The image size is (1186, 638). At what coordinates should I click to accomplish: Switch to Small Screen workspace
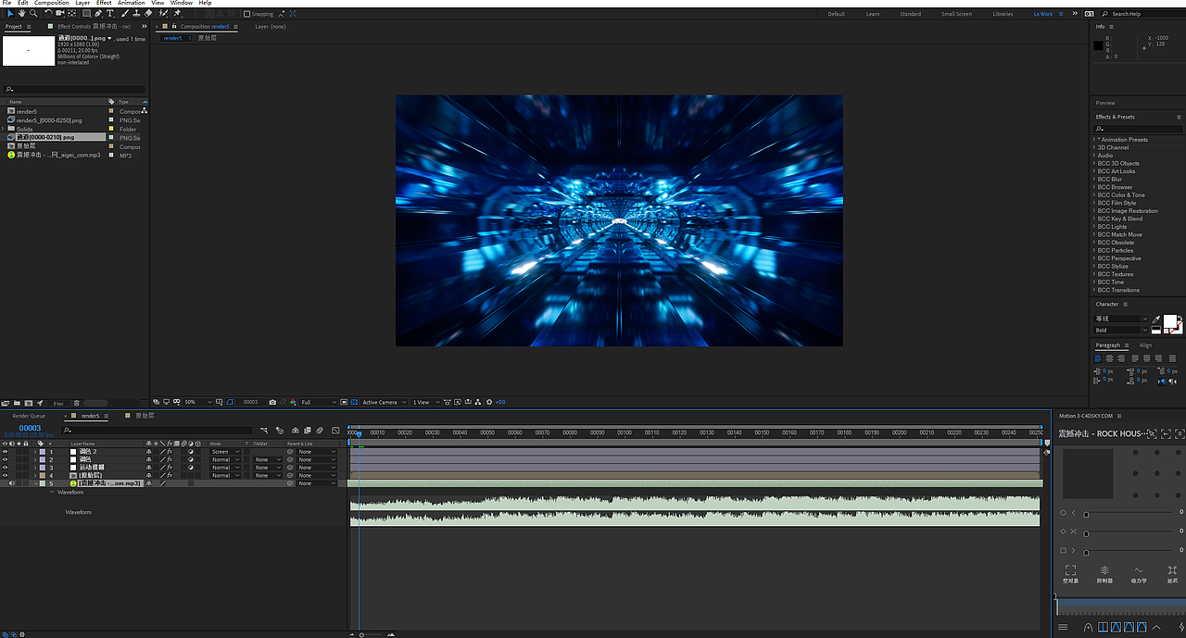pos(957,14)
